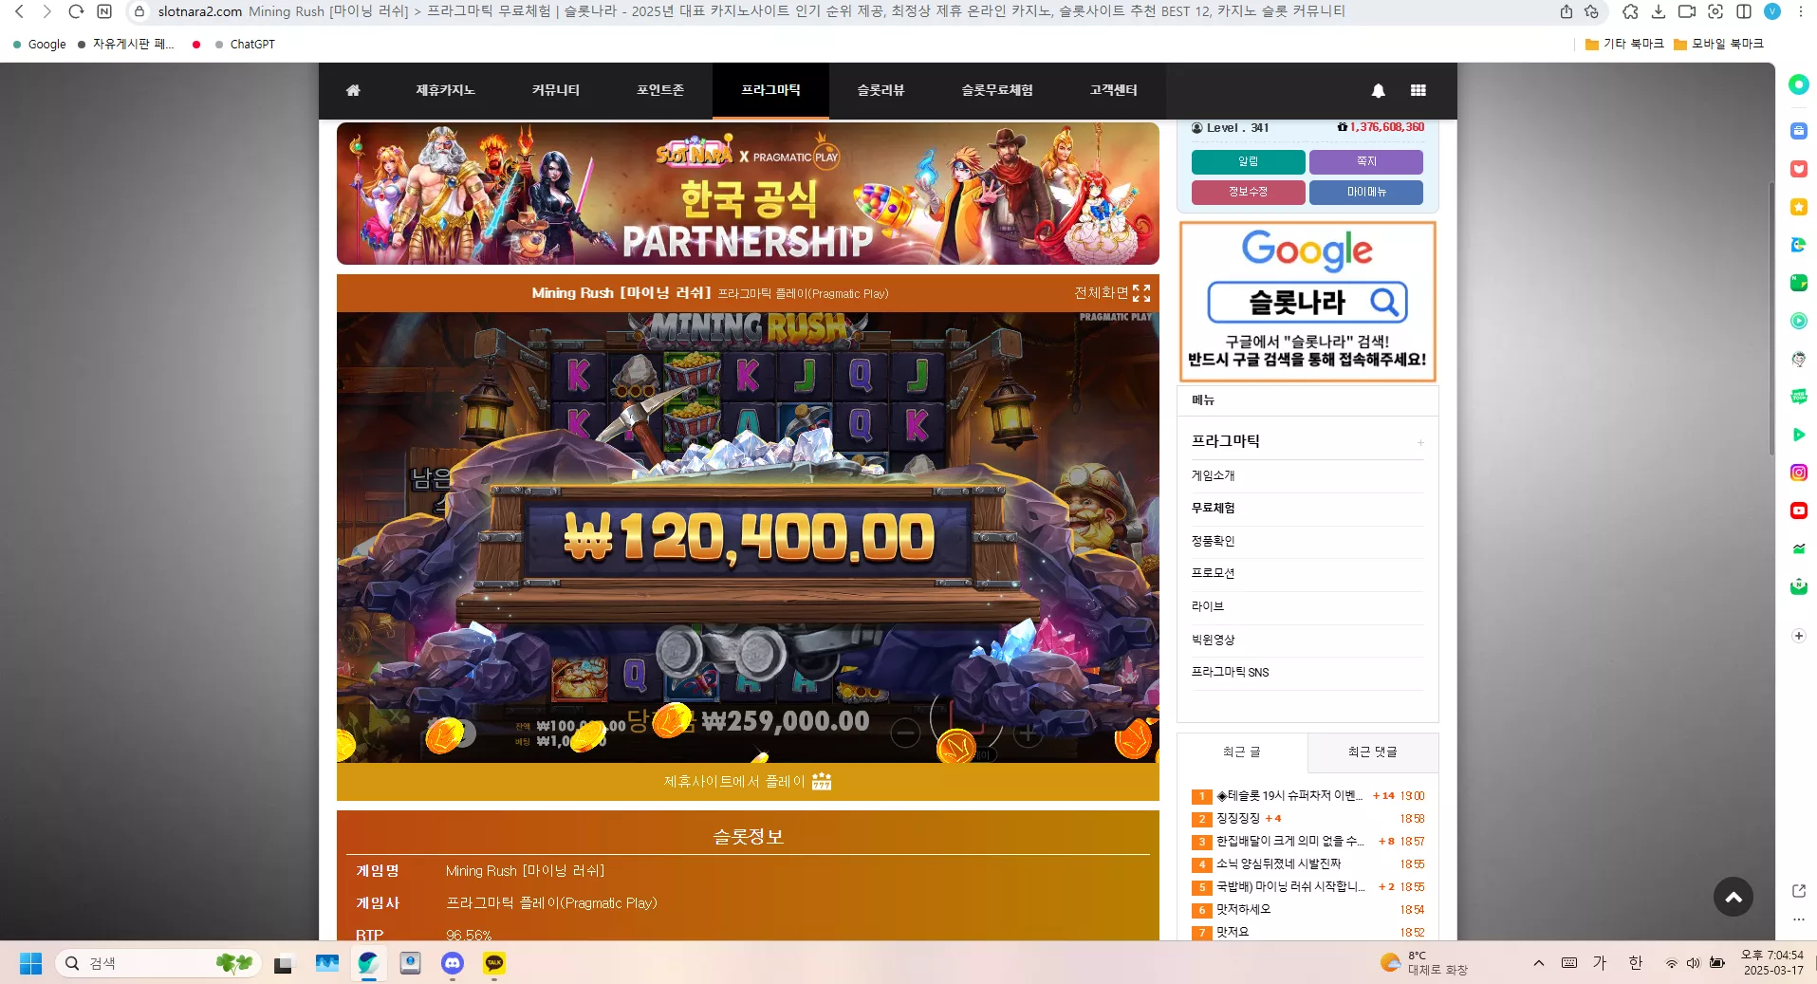1817x984 pixels.
Task: Open the notification bell in site header
Action: tap(1379, 90)
